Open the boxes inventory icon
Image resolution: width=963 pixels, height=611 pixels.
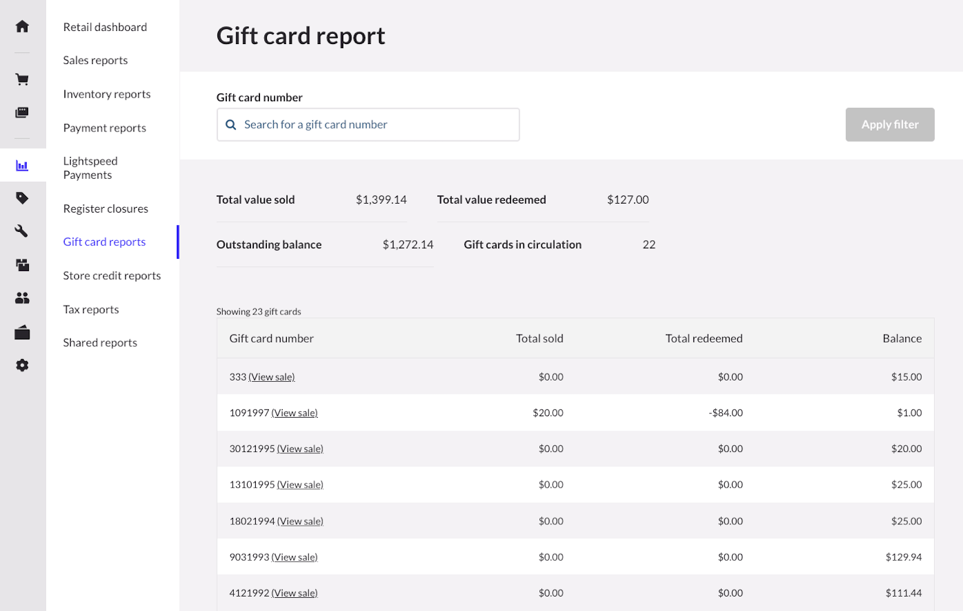[22, 264]
